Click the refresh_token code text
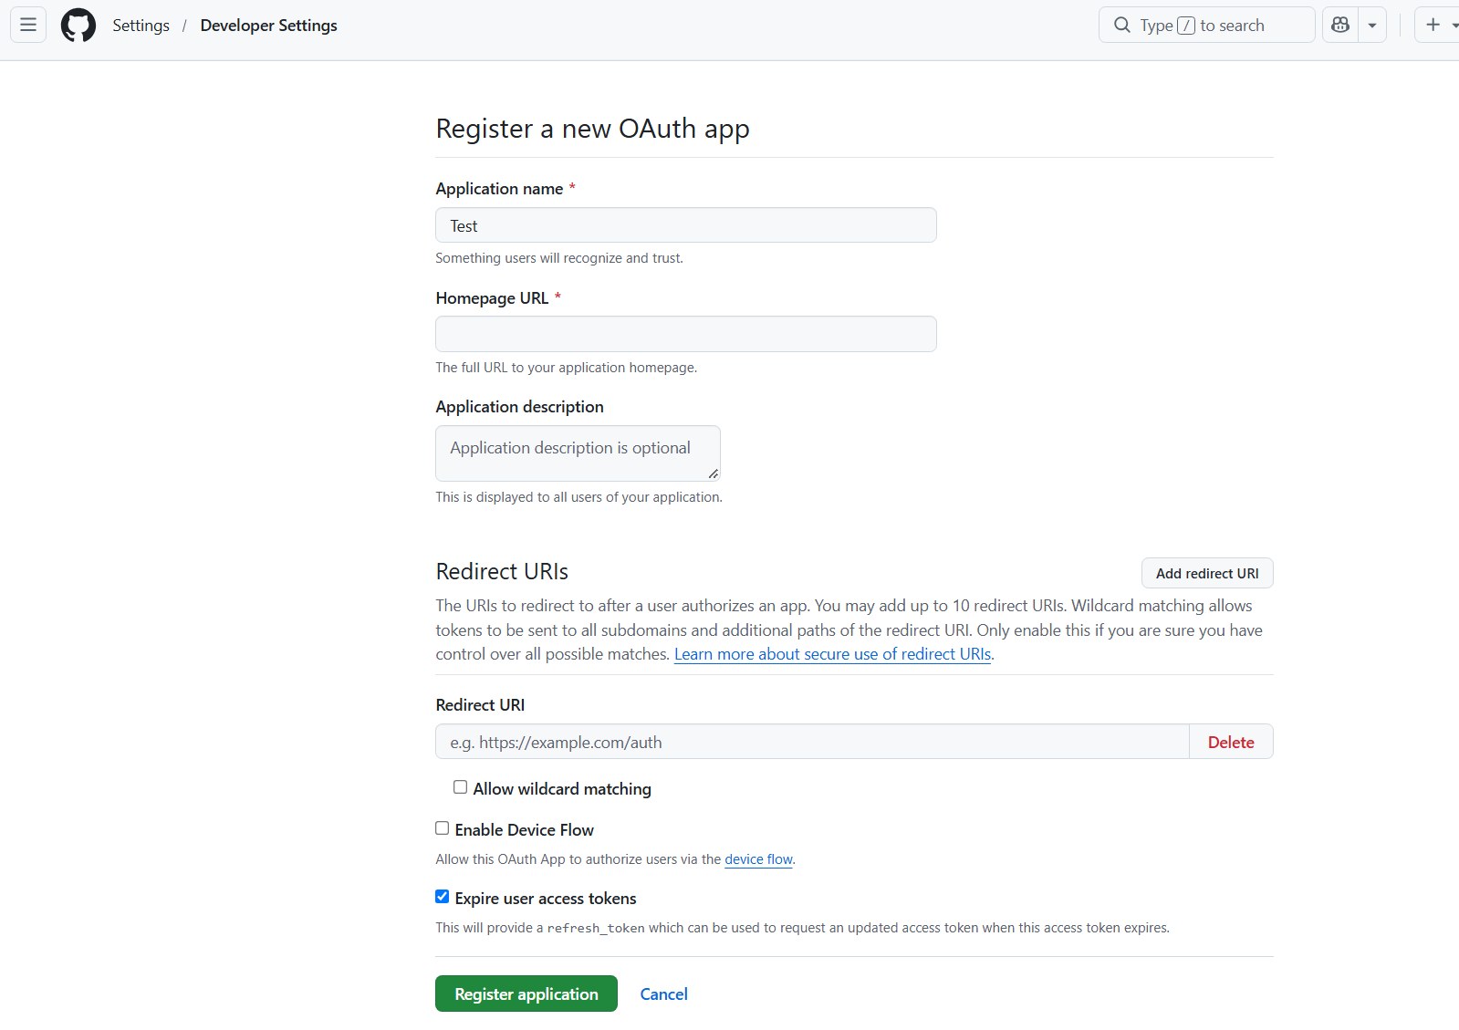This screenshot has width=1459, height=1030. click(596, 928)
